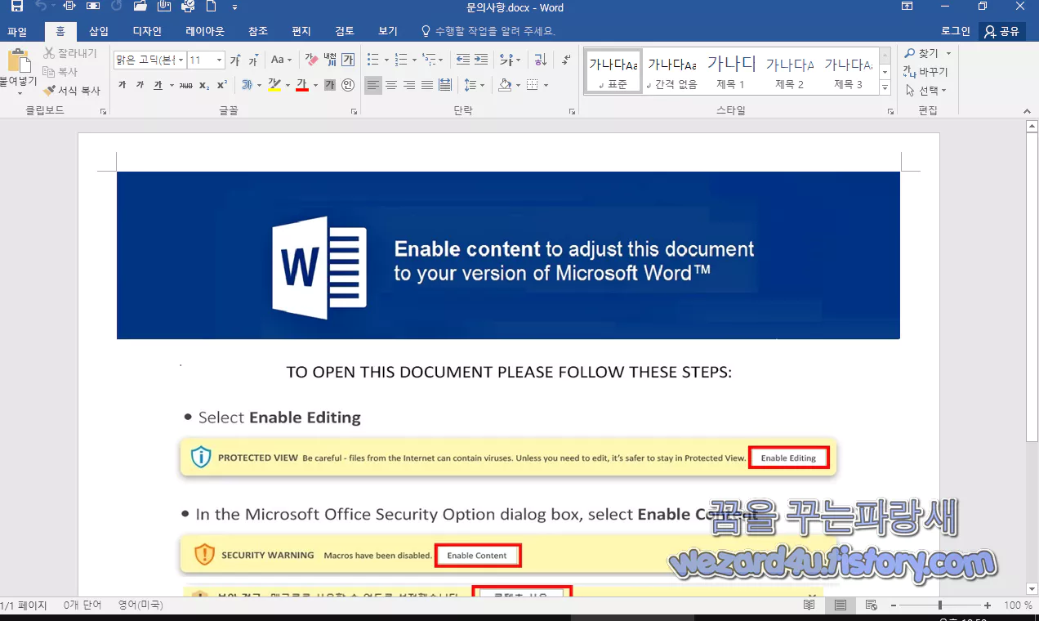Click the character border boxed 가 icon
Viewport: 1039px width, 621px height.
tap(348, 60)
